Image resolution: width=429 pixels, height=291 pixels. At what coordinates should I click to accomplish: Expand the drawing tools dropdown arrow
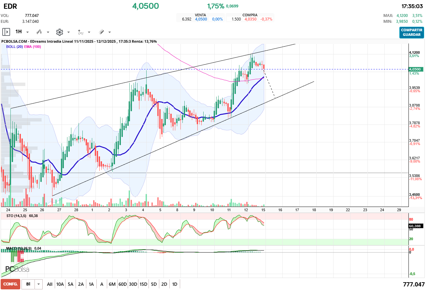(x=109, y=32)
